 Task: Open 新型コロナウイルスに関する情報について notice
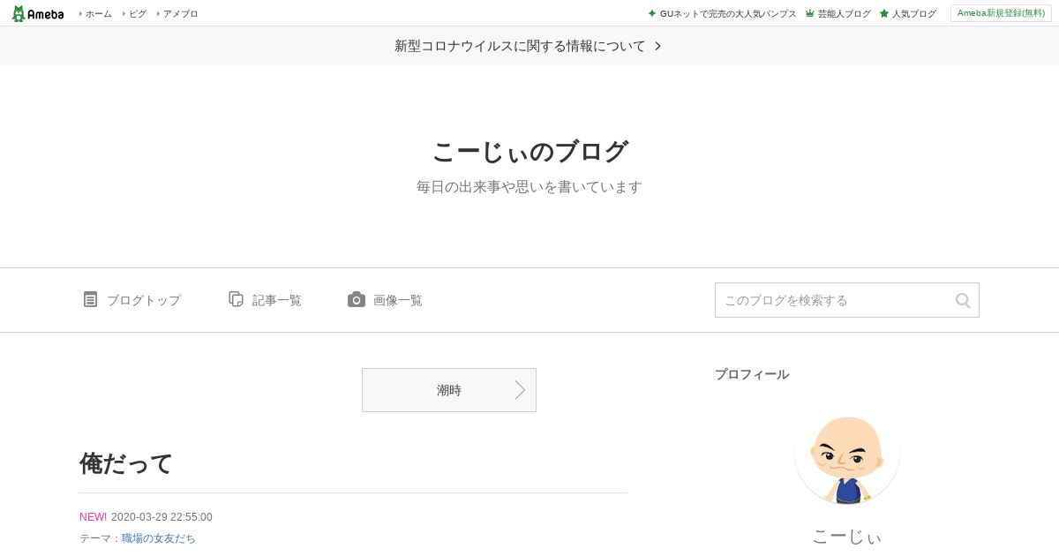[520, 46]
